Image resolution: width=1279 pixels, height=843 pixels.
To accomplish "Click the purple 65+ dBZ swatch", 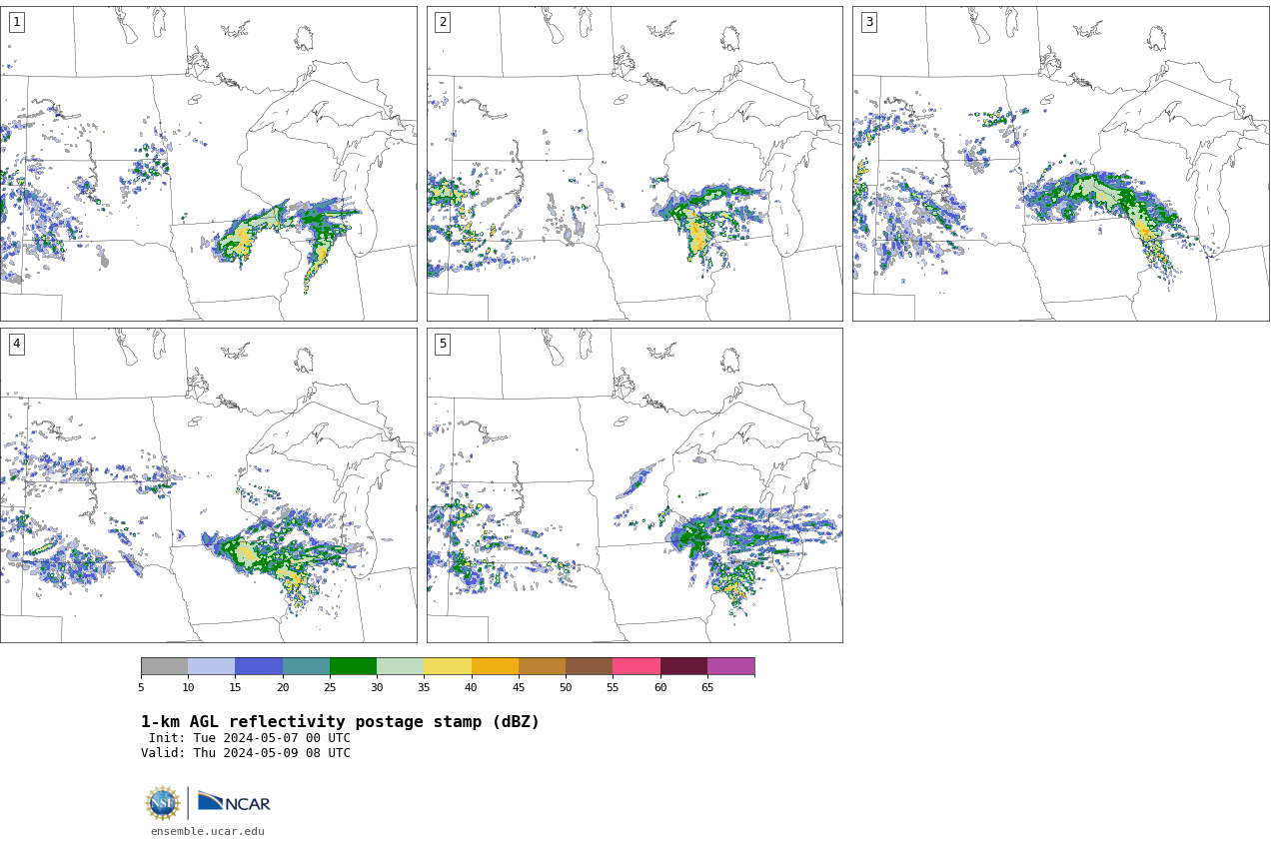I will (730, 666).
